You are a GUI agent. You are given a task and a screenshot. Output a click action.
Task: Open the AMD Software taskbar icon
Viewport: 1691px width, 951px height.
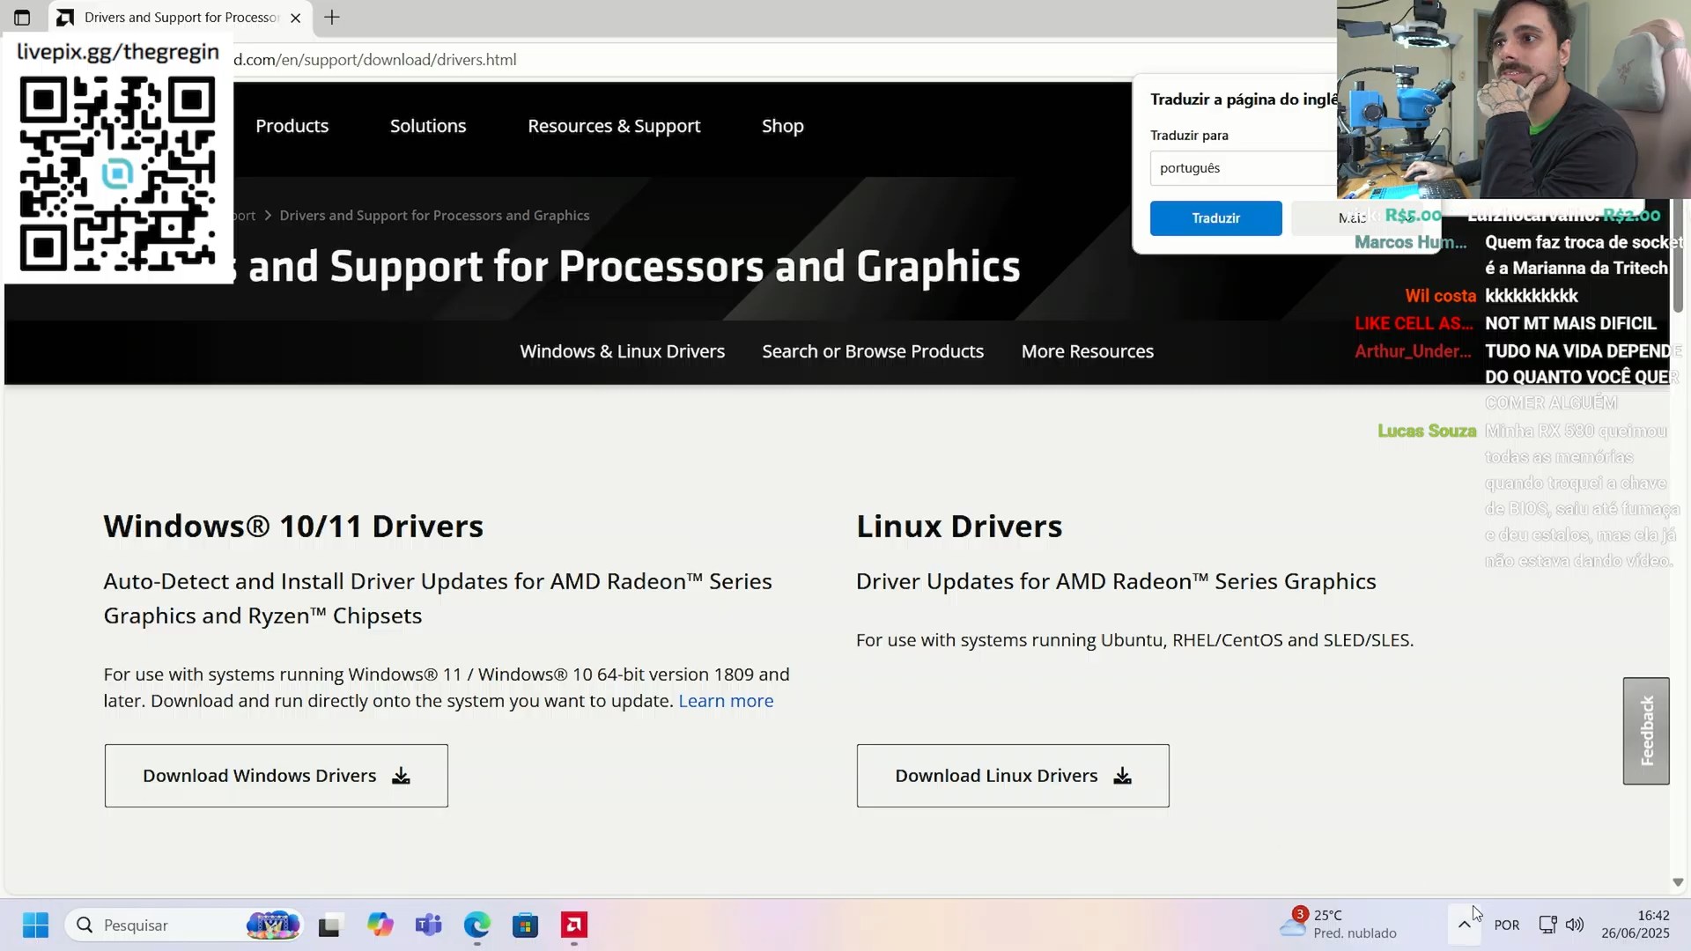[x=574, y=925]
